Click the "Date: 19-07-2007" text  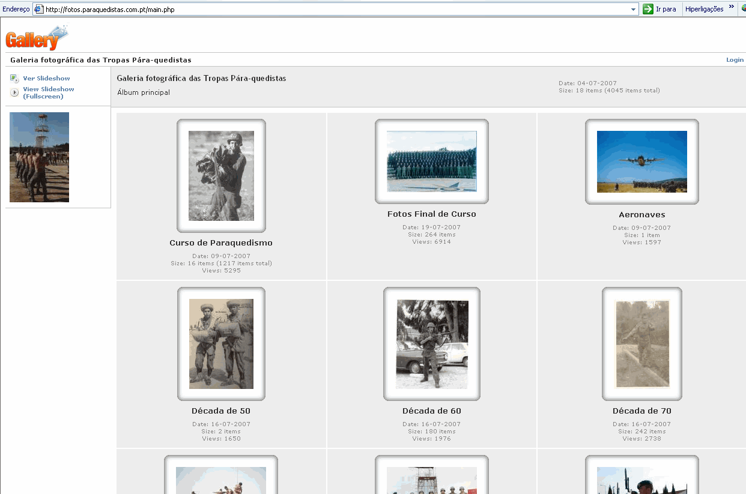coord(432,227)
